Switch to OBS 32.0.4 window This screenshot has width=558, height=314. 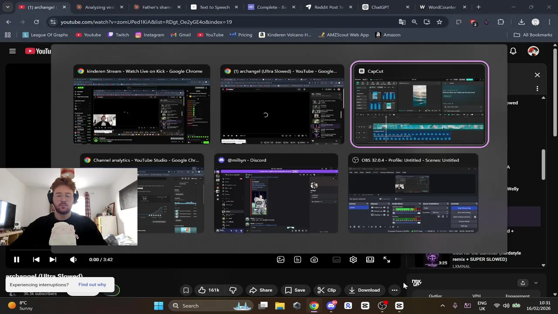(x=413, y=194)
